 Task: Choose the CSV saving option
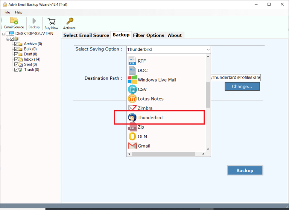click(x=142, y=89)
